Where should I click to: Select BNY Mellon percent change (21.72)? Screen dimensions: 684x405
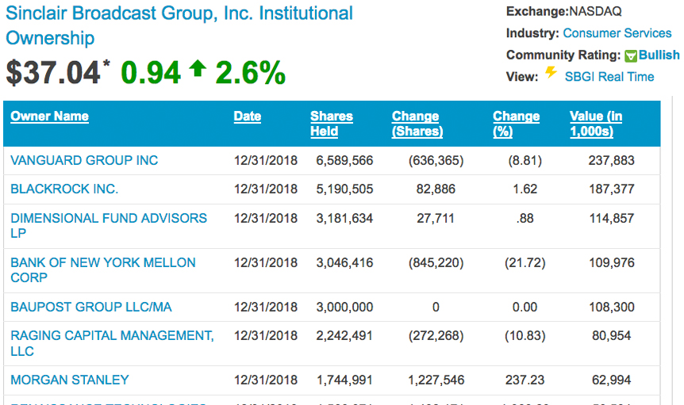click(525, 262)
